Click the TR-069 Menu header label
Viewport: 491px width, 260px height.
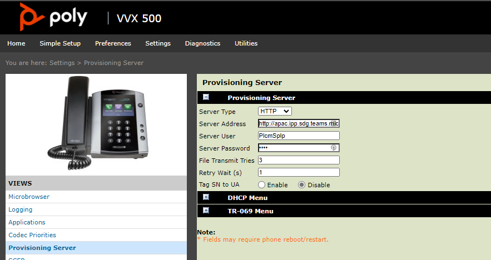[251, 211]
